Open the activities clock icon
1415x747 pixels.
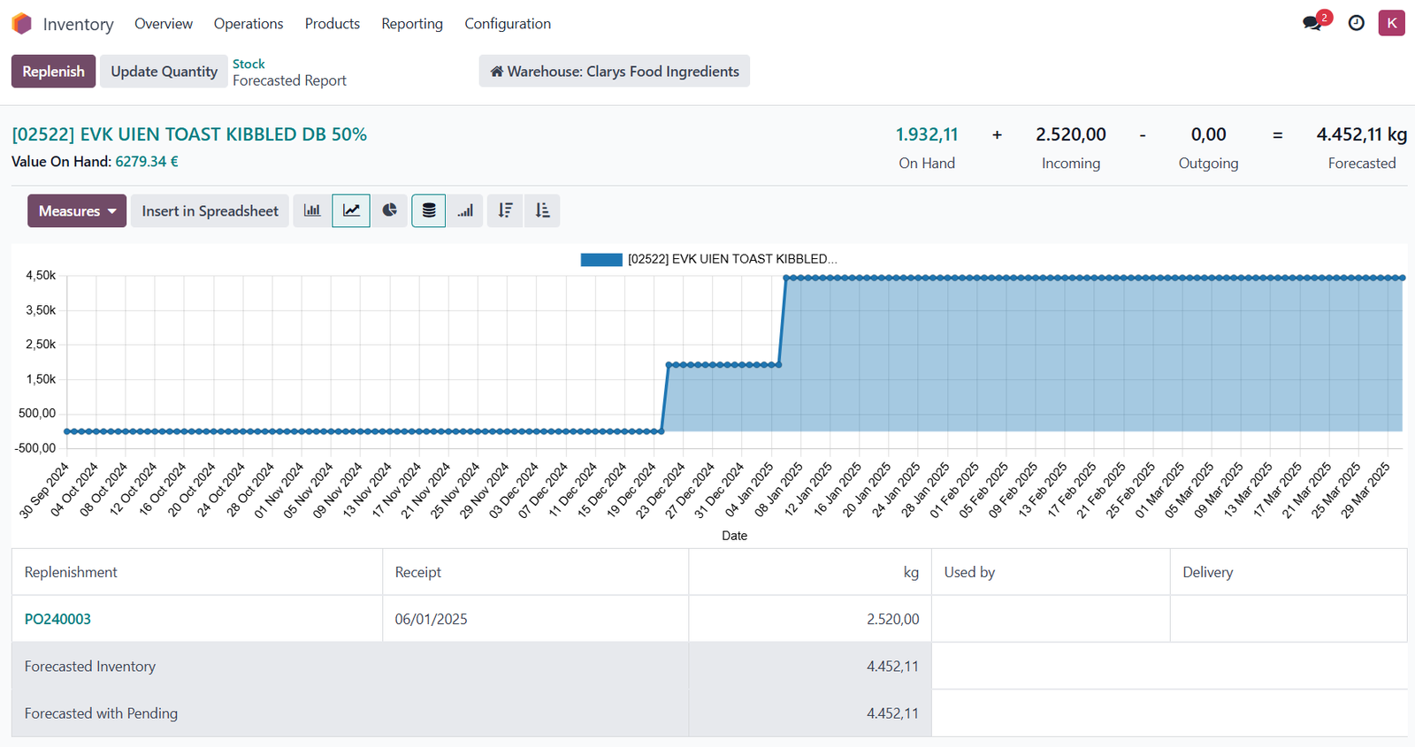click(1356, 23)
